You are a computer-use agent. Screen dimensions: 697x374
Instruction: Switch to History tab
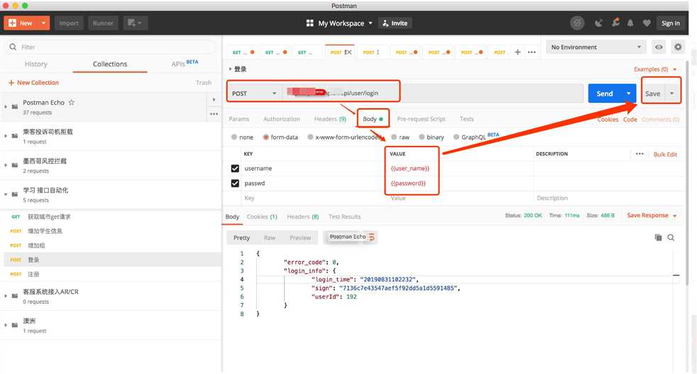coord(36,64)
